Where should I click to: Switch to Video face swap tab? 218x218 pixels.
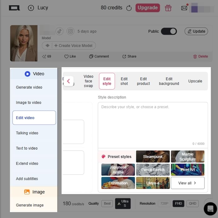click(x=88, y=81)
